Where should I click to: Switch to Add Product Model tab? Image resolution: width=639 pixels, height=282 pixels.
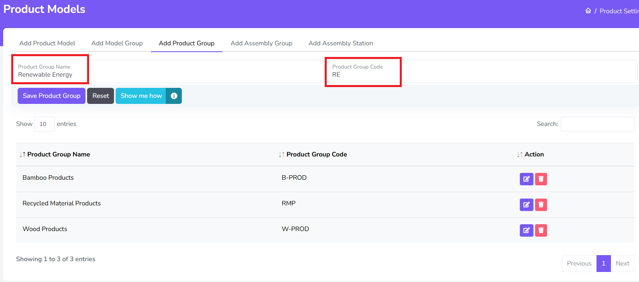[x=47, y=43]
